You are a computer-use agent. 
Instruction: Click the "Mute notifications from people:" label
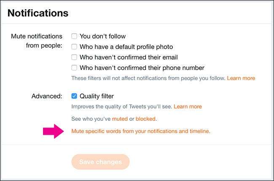[37, 41]
